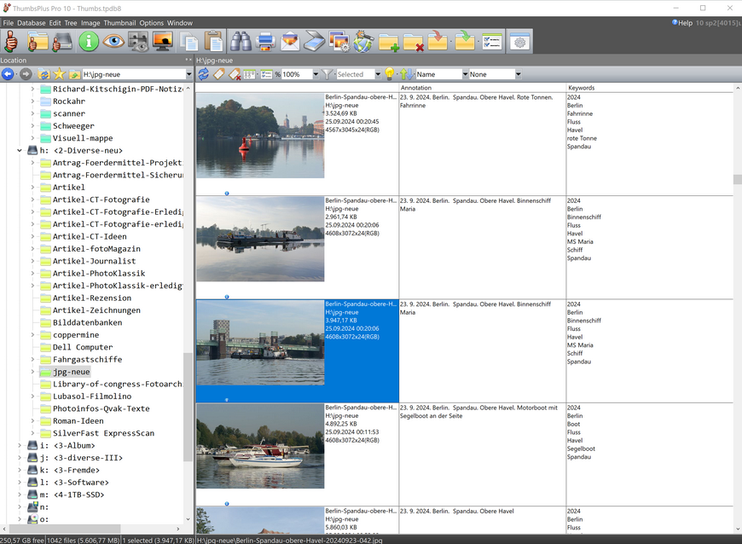Image resolution: width=742 pixels, height=544 pixels.
Task: Click the gear preferences icon
Action: 519,41
